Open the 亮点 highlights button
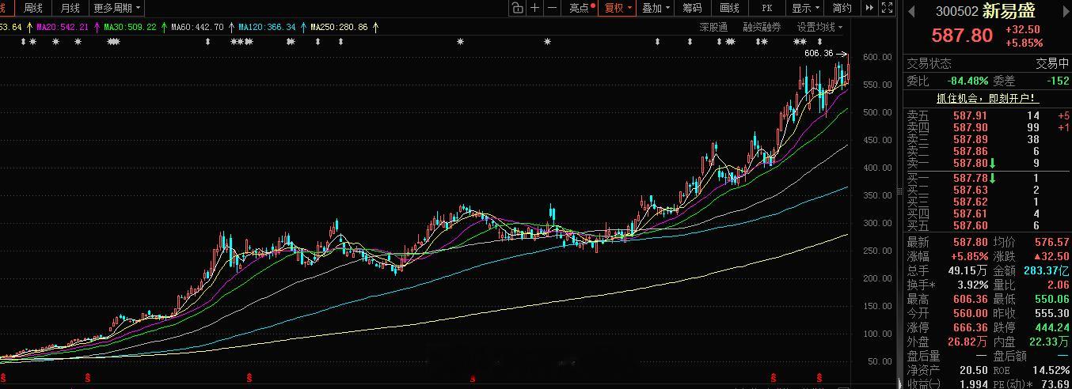 click(581, 8)
